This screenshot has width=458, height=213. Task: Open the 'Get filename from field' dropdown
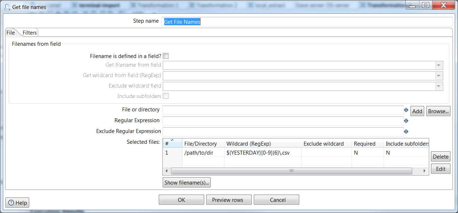pos(439,65)
